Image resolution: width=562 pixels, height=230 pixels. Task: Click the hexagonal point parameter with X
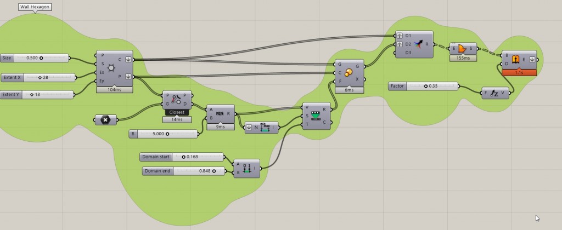pyautogui.click(x=105, y=119)
